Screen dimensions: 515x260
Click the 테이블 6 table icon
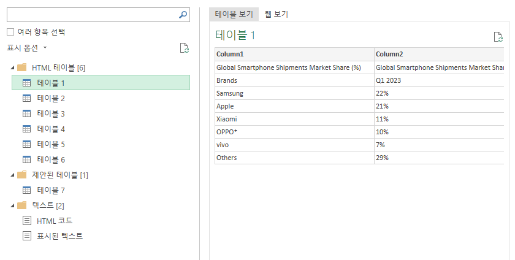(26, 159)
